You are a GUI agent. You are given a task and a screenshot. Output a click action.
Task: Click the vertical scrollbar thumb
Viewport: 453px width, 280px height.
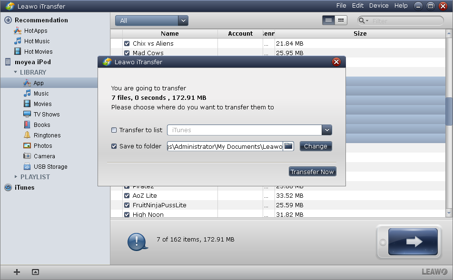(x=449, y=111)
